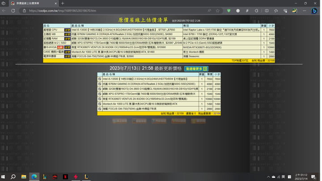
Task: Open the Favorites list
Action: click(x=276, y=11)
